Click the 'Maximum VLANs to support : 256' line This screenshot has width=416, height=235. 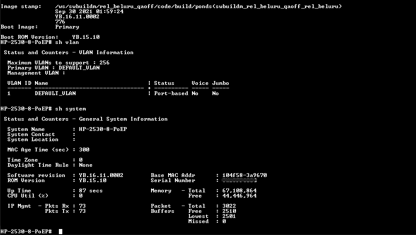tap(58, 63)
